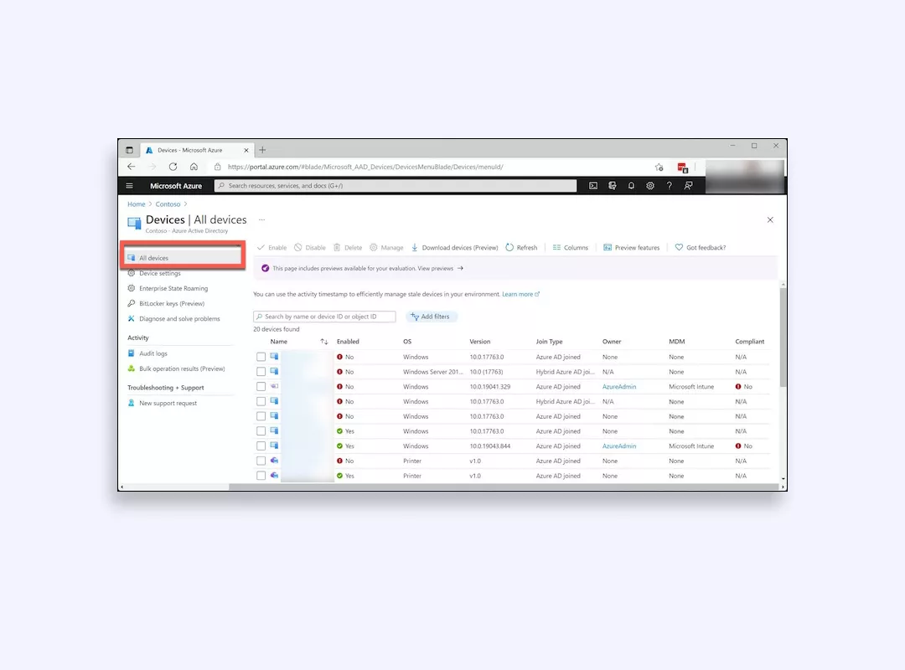Open Preview features from the toolbar

[631, 247]
